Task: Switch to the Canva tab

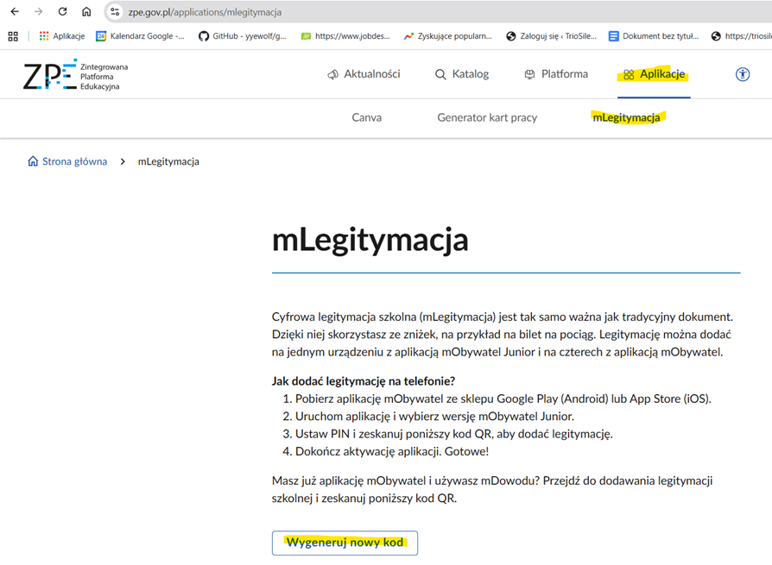Action: click(x=366, y=117)
